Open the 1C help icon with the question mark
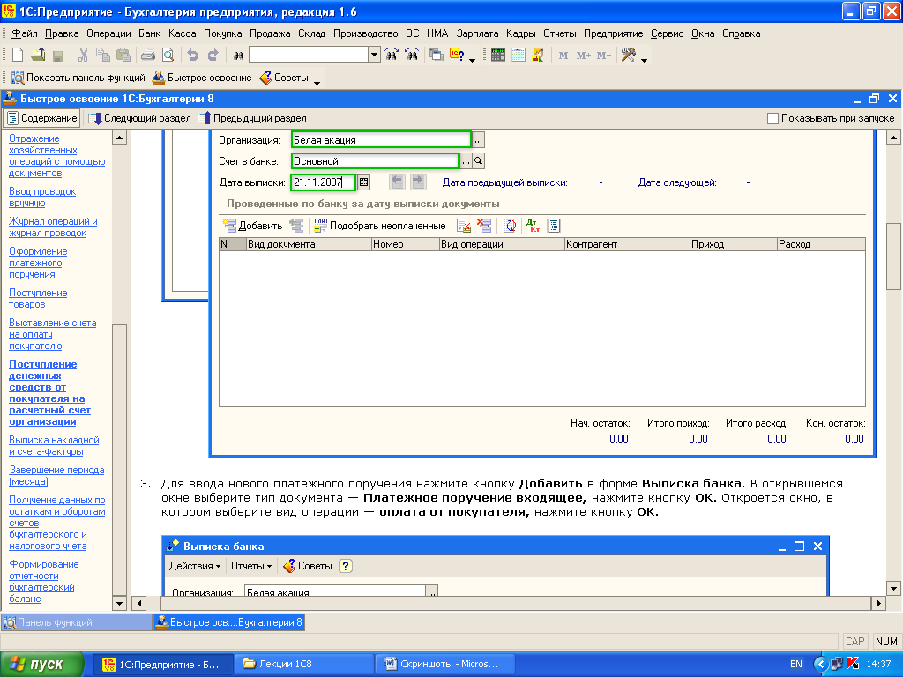 [457, 56]
